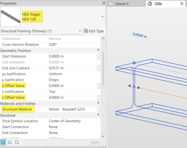The height and width of the screenshot is (148, 187).
Task: Click the End Extension 0,0000 m value
Action: click(x=73, y=62)
